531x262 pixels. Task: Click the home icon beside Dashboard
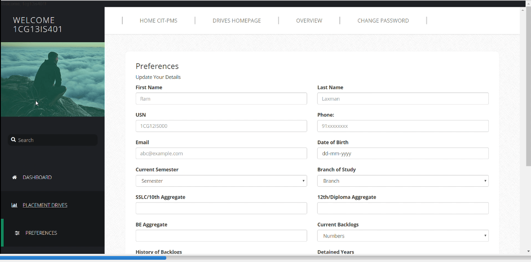(x=14, y=177)
